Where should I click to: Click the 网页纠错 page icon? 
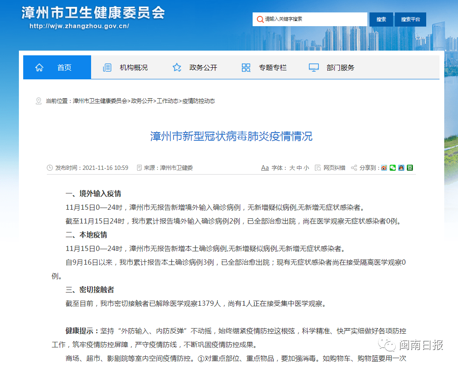pos(318,168)
